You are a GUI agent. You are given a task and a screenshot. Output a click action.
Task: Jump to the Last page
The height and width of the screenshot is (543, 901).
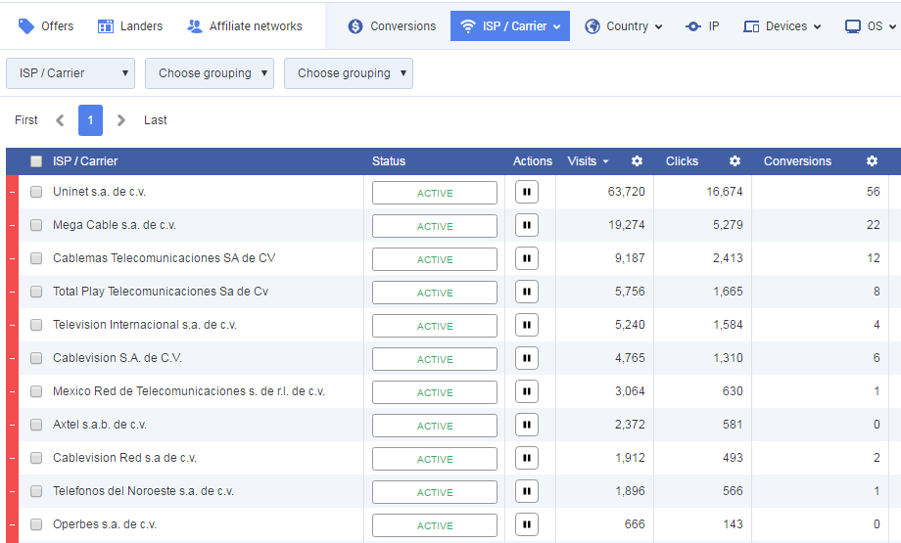coord(155,120)
